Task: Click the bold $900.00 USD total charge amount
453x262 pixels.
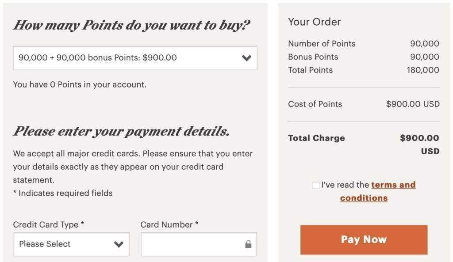Action: click(419, 144)
